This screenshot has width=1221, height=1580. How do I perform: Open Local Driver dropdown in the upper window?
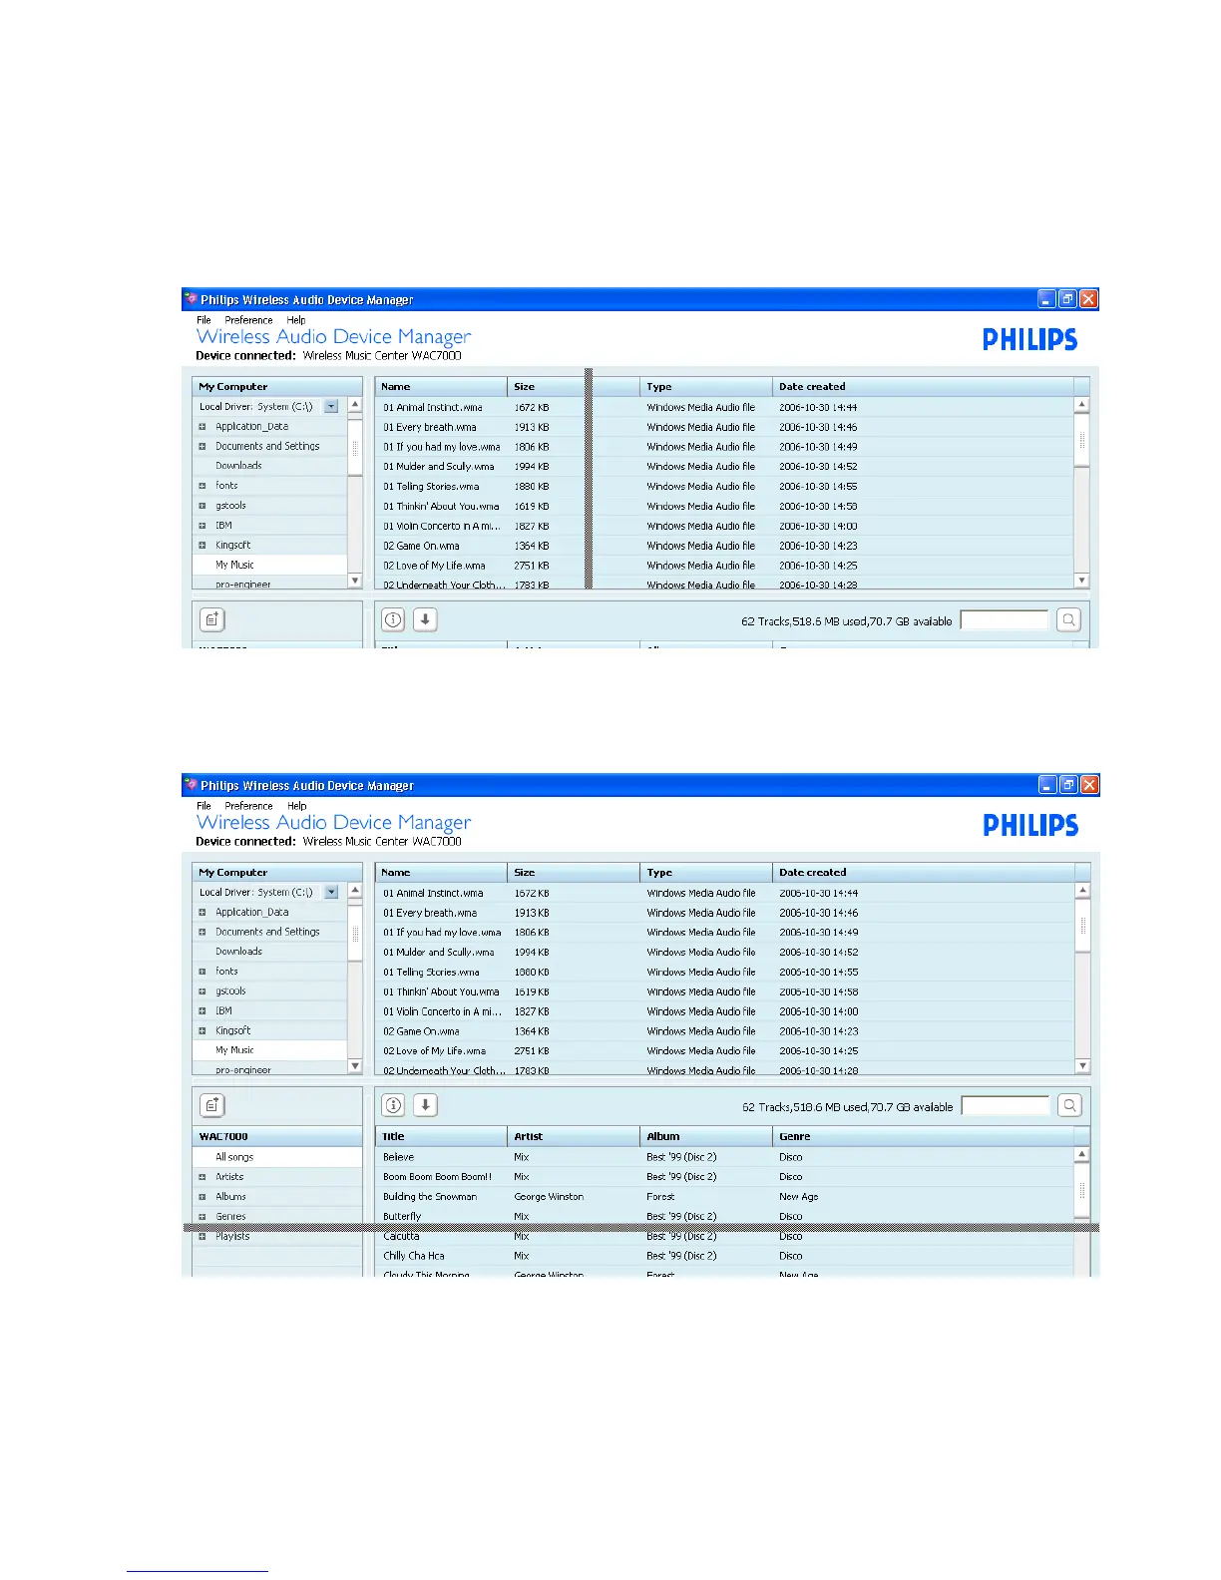331,406
